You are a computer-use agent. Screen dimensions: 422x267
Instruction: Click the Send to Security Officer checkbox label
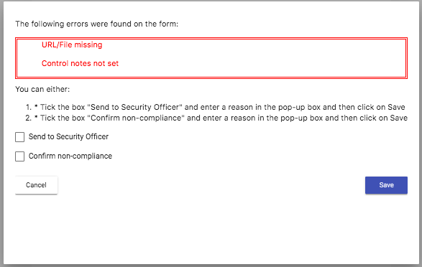click(x=68, y=136)
